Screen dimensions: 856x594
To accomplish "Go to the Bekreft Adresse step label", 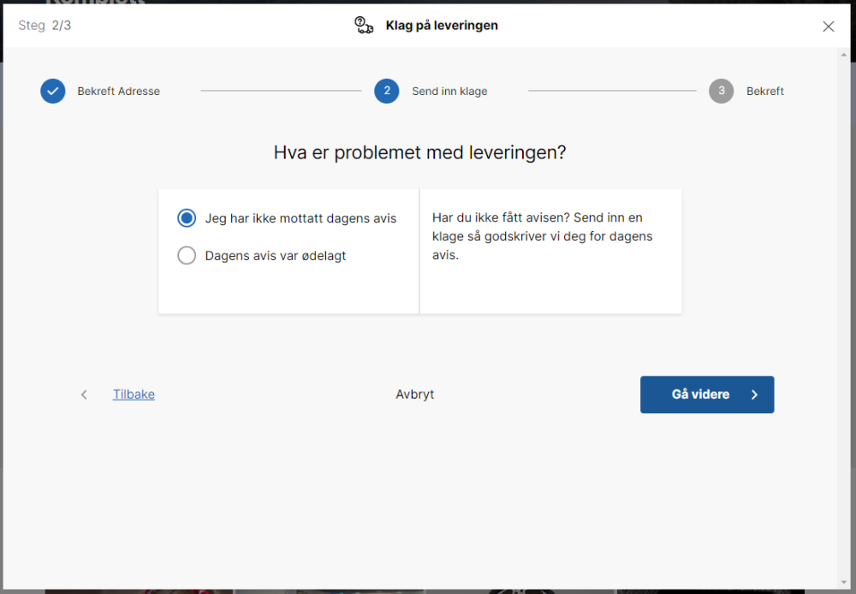I will [x=118, y=92].
